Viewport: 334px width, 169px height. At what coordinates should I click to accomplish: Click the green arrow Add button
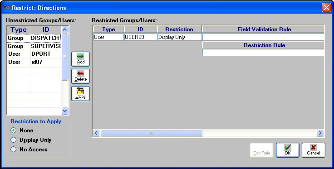click(x=80, y=59)
